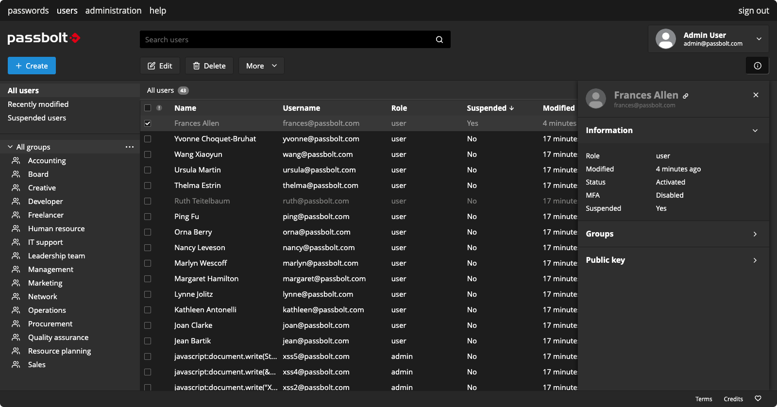Image resolution: width=777 pixels, height=407 pixels.
Task: Click the Ruth Teitelbaum row name
Action: (x=202, y=201)
